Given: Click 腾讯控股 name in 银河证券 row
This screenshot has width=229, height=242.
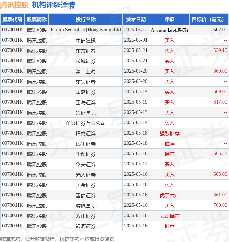Looking at the screenshot, I should click(x=37, y=226).
